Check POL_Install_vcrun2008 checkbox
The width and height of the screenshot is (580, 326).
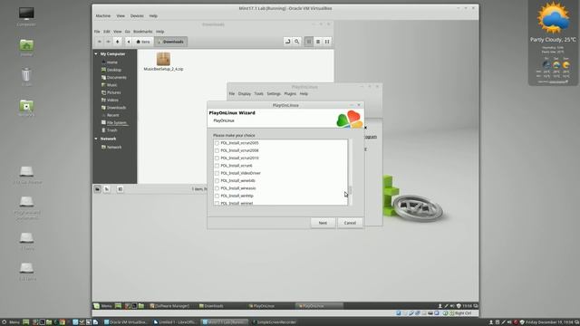click(217, 150)
